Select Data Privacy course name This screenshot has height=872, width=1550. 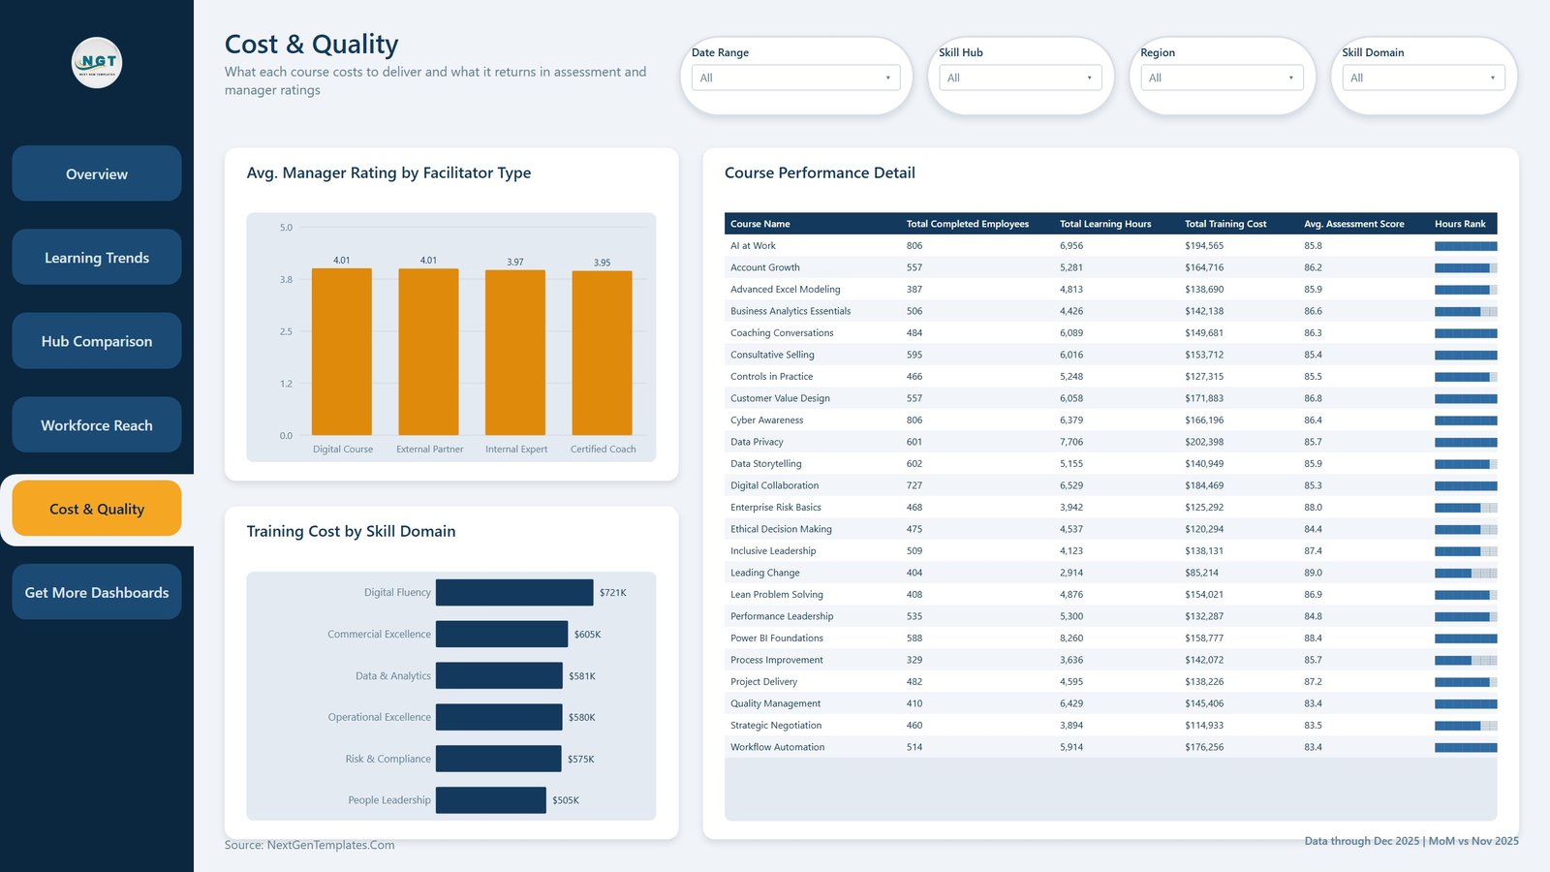point(757,442)
